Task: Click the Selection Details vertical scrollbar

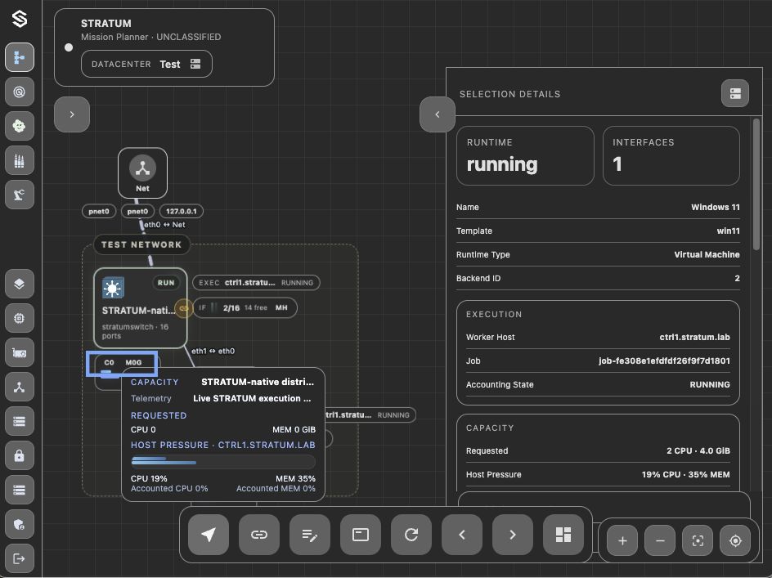Action: coord(756,185)
